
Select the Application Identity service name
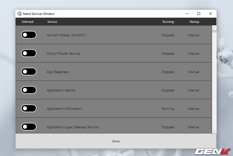click(x=61, y=90)
